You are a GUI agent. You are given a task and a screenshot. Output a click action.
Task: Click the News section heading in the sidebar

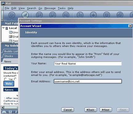11,89
